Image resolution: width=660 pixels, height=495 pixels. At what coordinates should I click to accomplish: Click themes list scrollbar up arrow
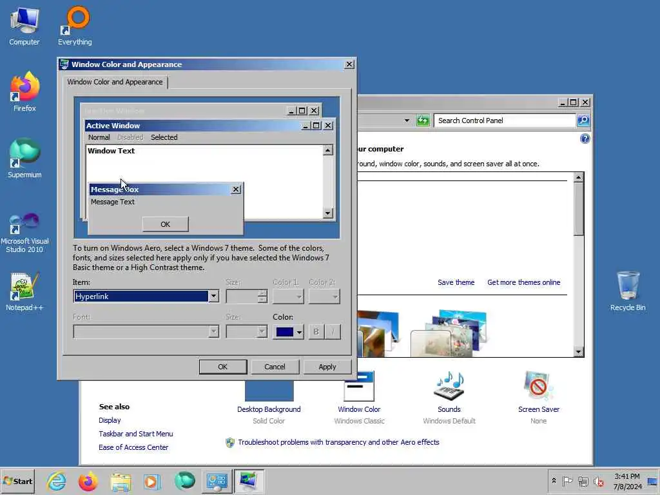click(578, 177)
